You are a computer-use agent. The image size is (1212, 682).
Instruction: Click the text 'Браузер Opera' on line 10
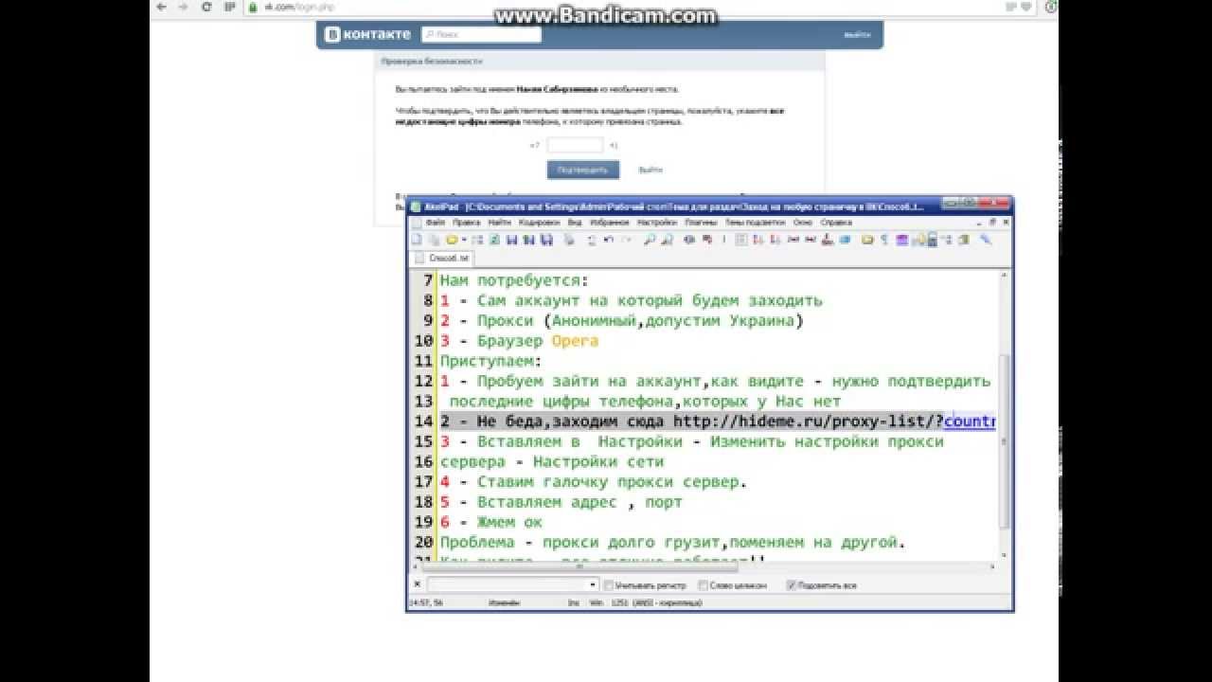coord(538,341)
